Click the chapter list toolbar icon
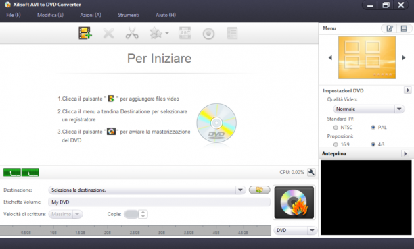Image resolution: width=414 pixels, height=249 pixels. point(232,33)
